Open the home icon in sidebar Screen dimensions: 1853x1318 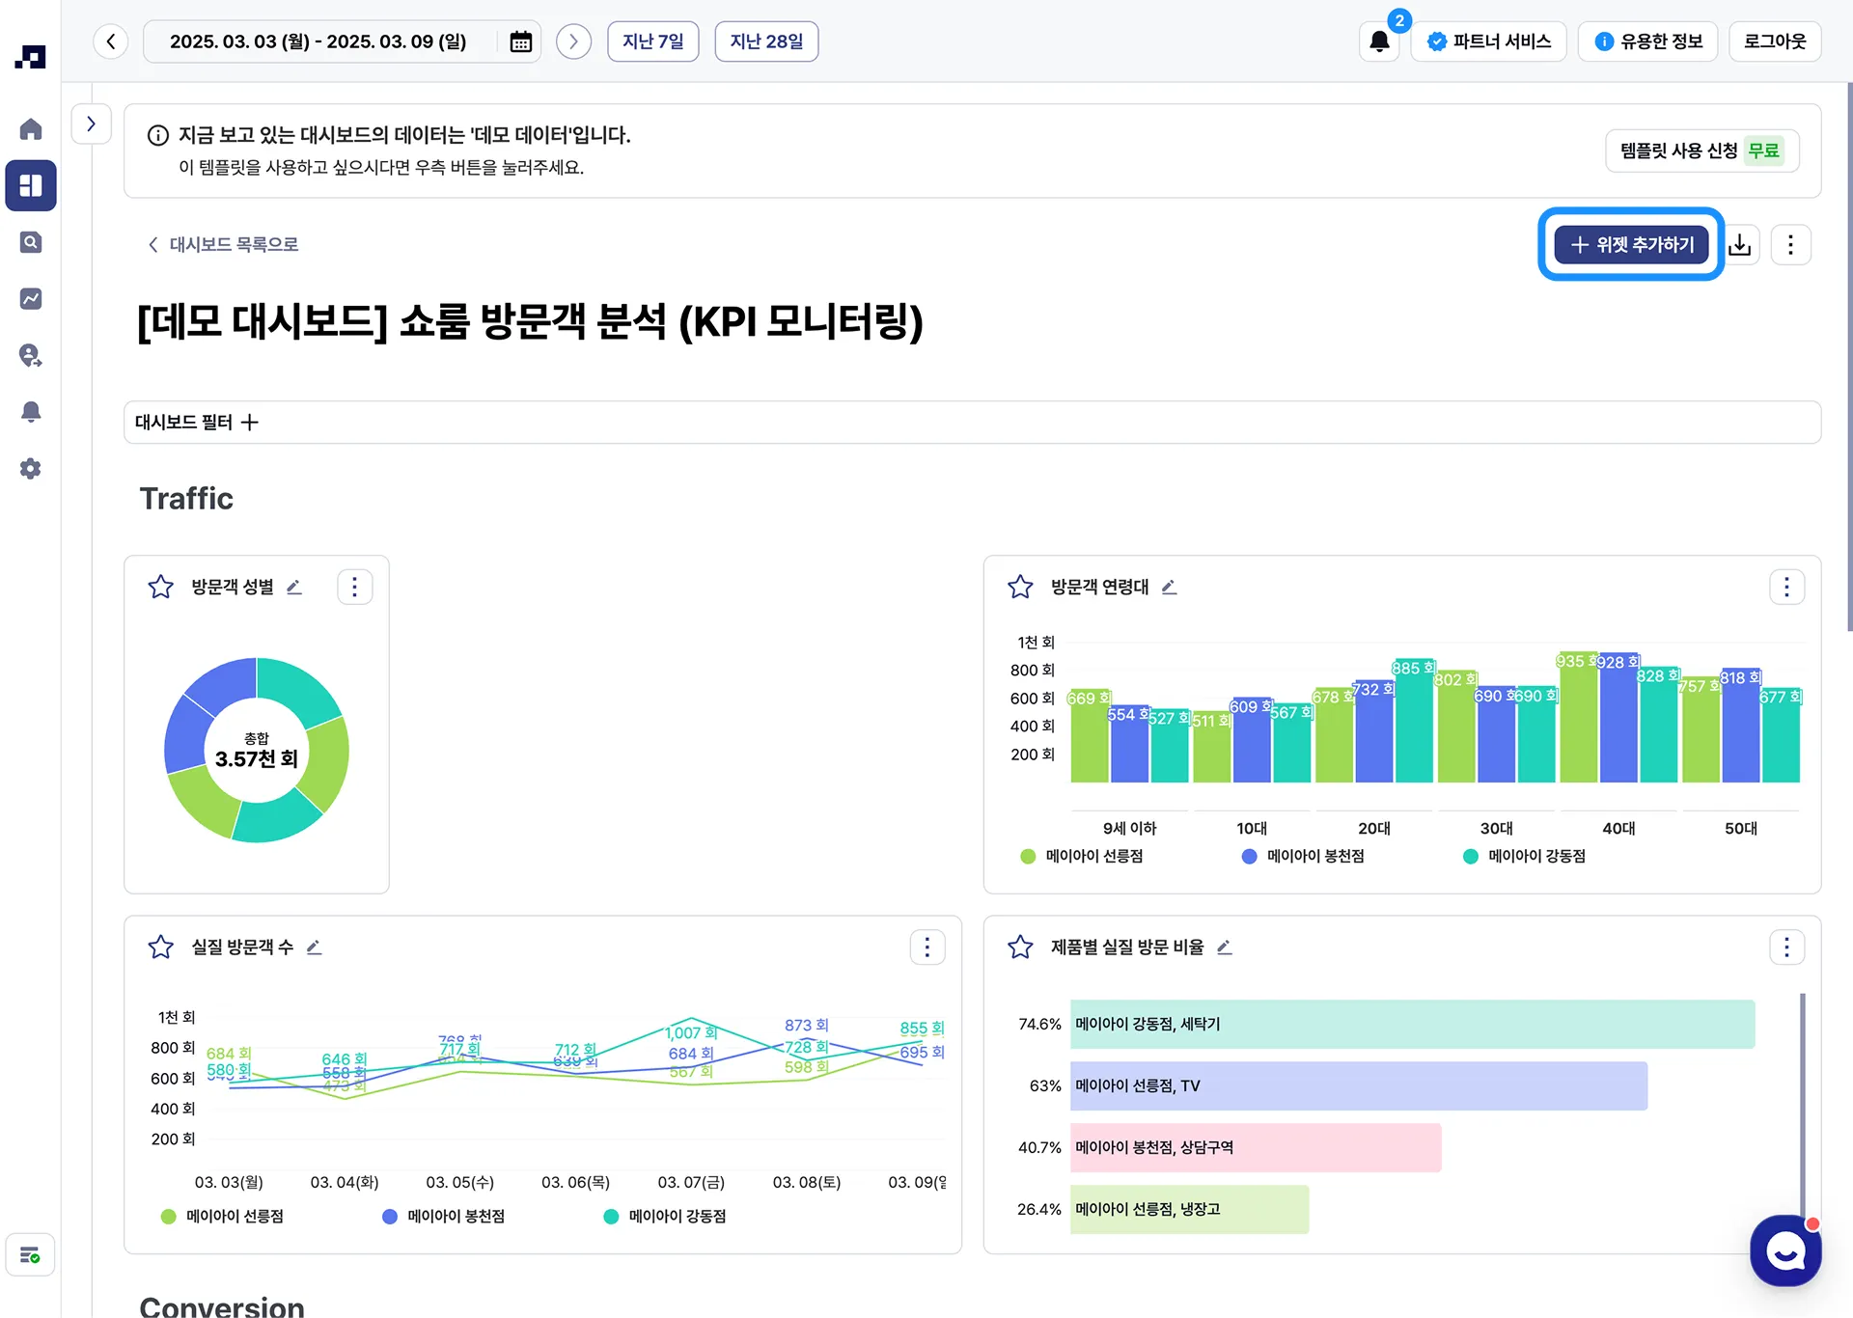tap(31, 128)
